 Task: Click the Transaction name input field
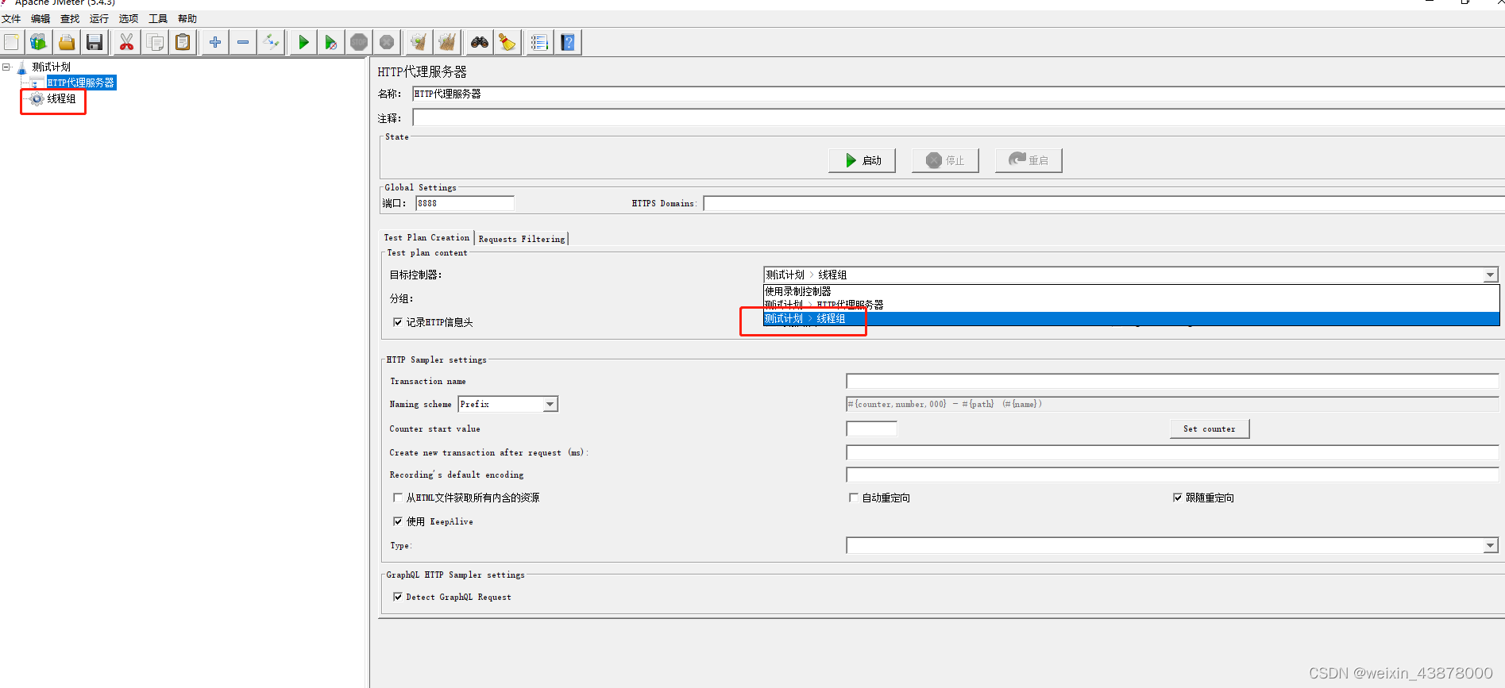pos(1172,382)
